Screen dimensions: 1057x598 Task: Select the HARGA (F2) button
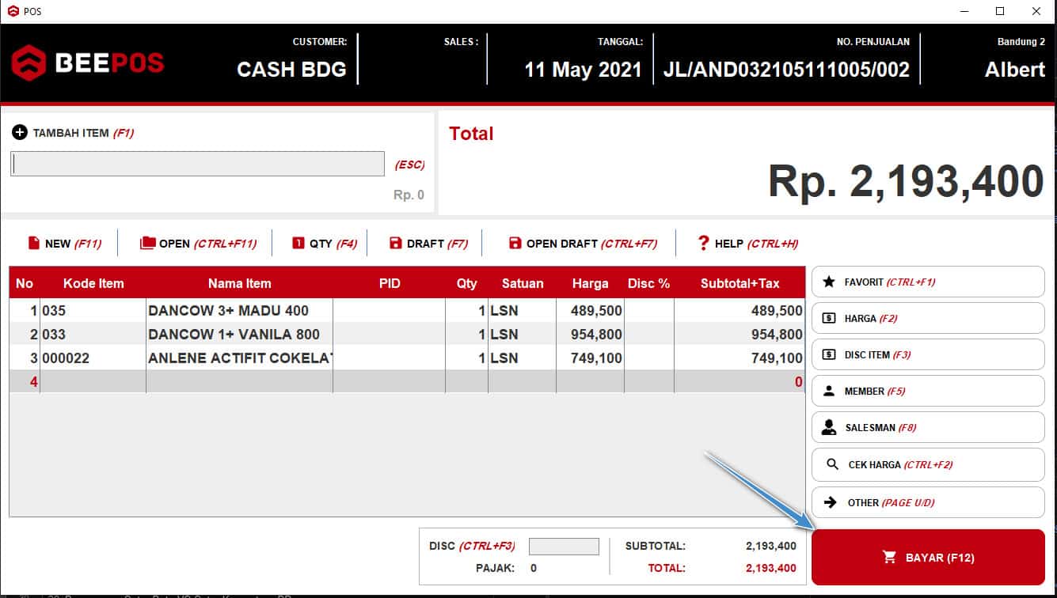click(928, 318)
